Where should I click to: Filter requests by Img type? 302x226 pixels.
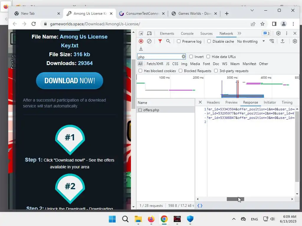(184, 64)
